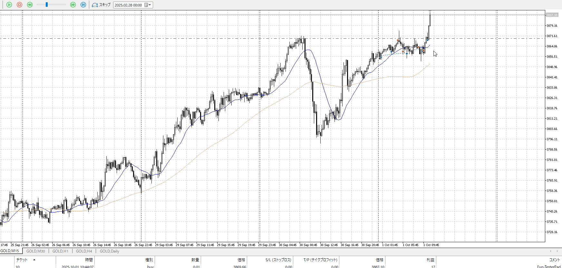This screenshot has height=268, width=562.
Task: Click the fast-forward speed icon
Action: (73, 5)
